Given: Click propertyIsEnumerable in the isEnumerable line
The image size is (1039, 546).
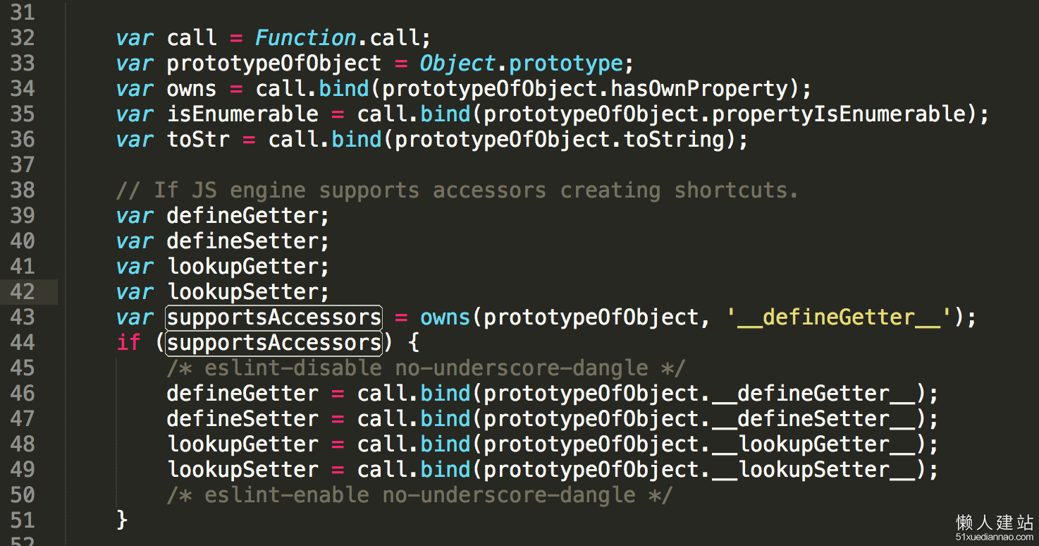Looking at the screenshot, I should tap(839, 114).
